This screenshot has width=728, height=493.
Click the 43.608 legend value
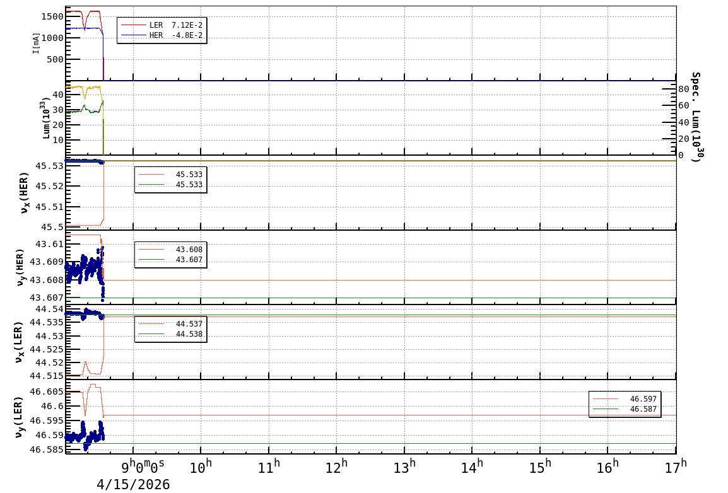(x=189, y=250)
